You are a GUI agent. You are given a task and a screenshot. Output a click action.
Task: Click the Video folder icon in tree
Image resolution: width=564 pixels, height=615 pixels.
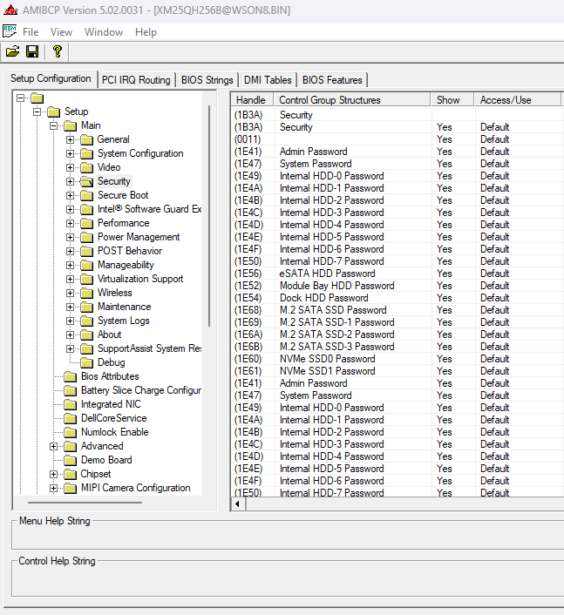coord(87,167)
